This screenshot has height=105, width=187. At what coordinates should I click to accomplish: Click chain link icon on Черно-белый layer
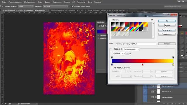pos(156,92)
